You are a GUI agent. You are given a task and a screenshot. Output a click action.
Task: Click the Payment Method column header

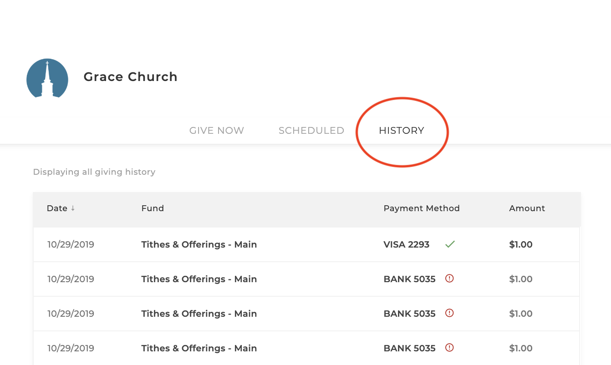click(422, 208)
